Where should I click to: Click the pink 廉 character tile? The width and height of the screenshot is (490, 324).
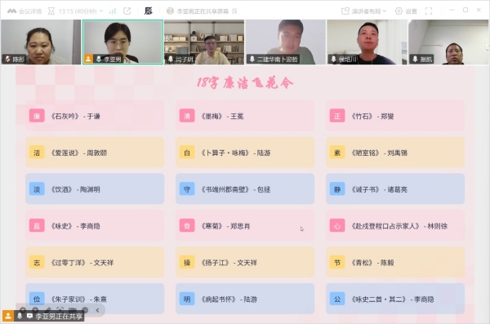pyautogui.click(x=37, y=116)
